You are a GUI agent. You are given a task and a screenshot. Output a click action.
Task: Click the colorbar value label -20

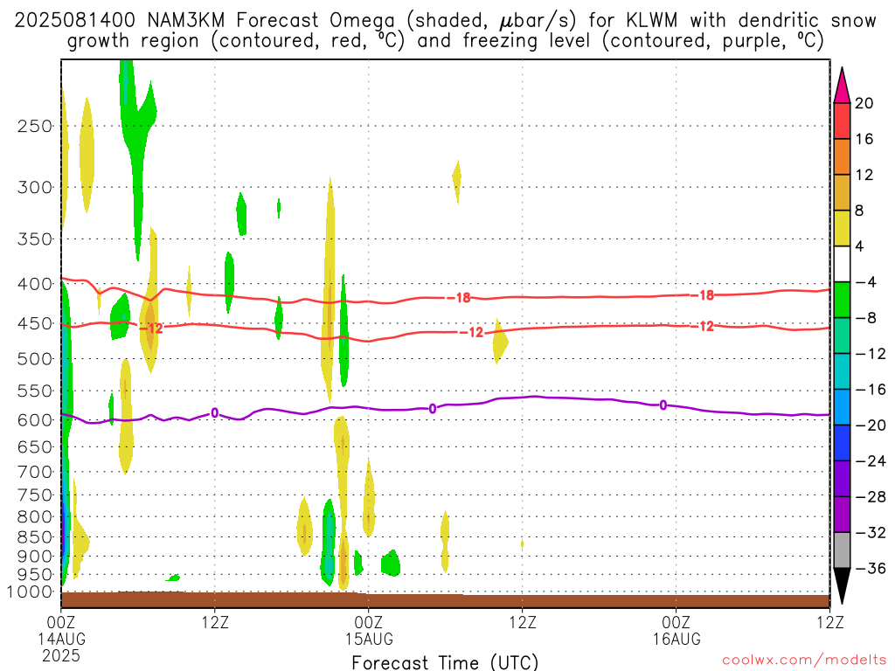pyautogui.click(x=871, y=425)
